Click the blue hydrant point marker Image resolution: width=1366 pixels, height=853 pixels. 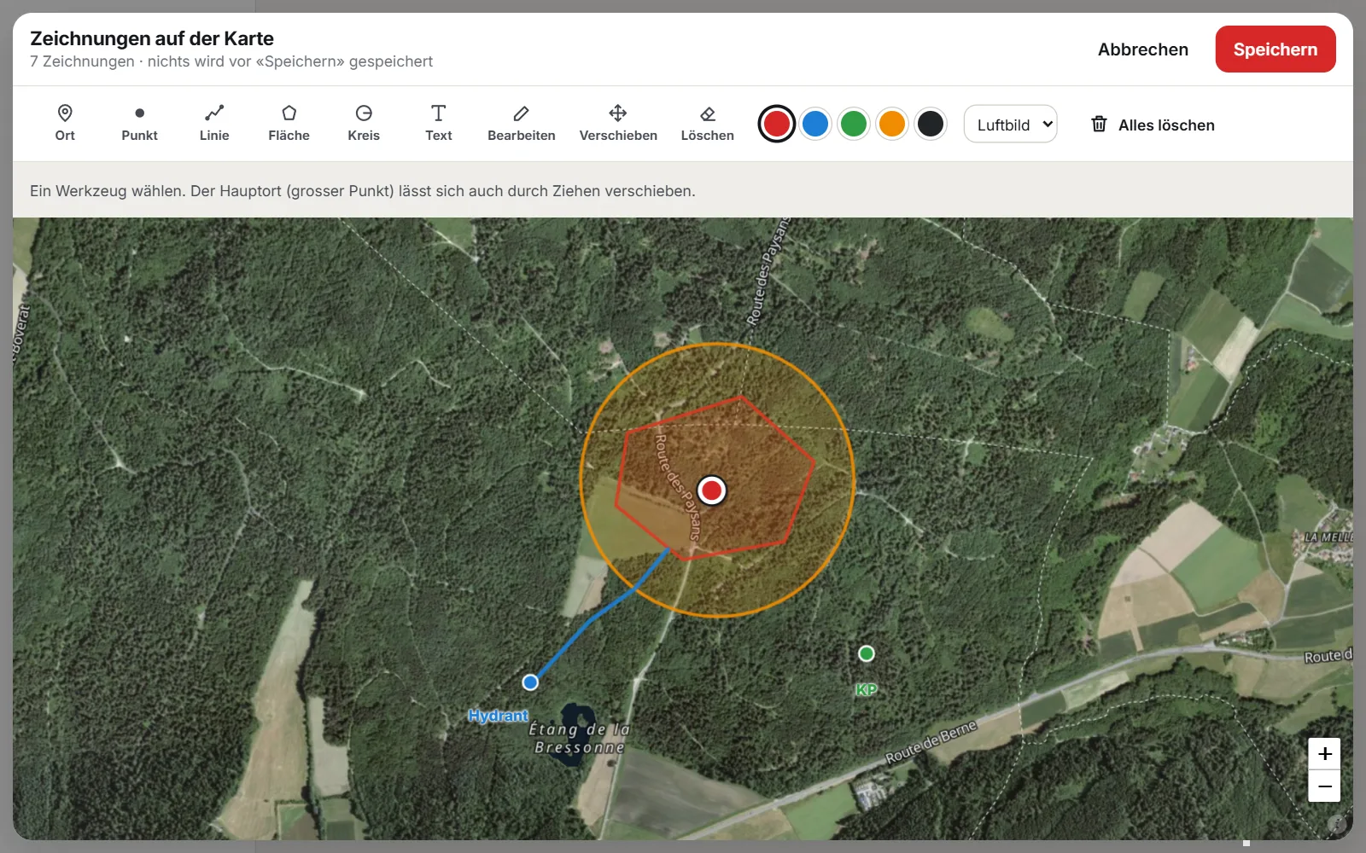click(x=530, y=682)
